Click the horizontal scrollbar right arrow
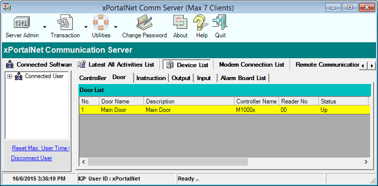This screenshot has width=378, height=186. click(x=366, y=162)
